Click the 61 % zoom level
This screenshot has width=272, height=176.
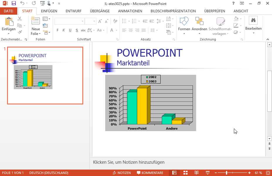pos(259,173)
